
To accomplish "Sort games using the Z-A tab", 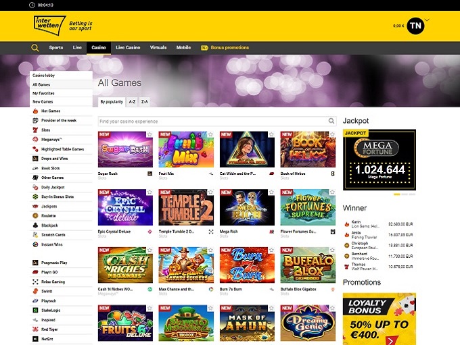I will [x=145, y=101].
